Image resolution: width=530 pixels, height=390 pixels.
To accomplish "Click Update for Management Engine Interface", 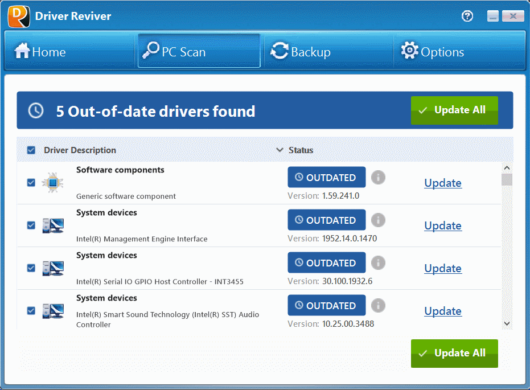I will tap(443, 225).
